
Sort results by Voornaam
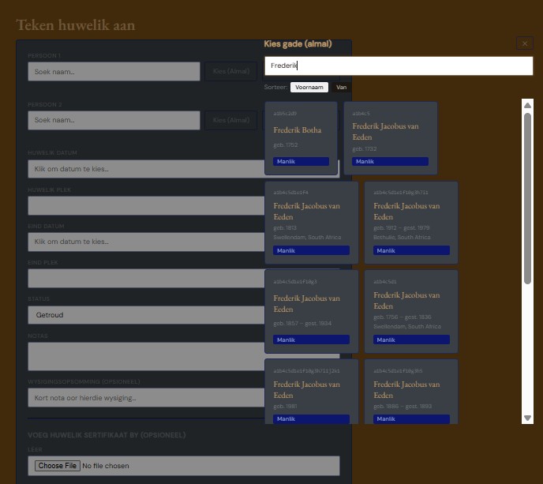point(309,88)
